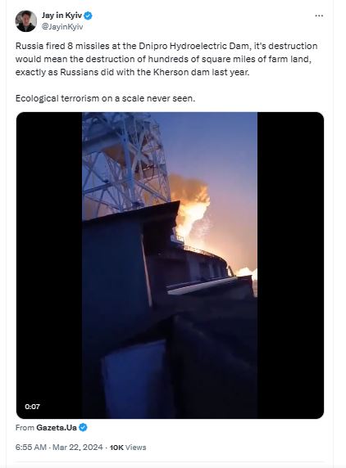Viewport: 346px width, 468px height.
Task: Visit the @JayinKyiv handle link
Action: point(62,26)
